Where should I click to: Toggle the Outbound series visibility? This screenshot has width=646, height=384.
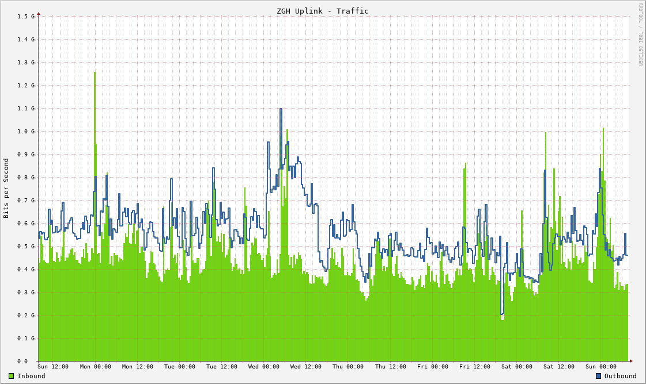[x=610, y=376]
